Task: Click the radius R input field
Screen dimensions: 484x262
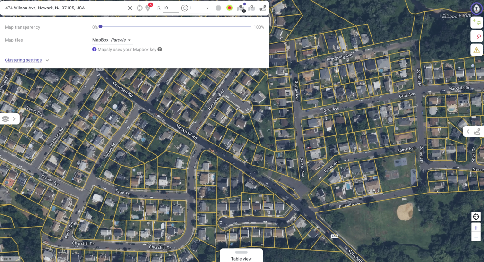Action: click(171, 8)
